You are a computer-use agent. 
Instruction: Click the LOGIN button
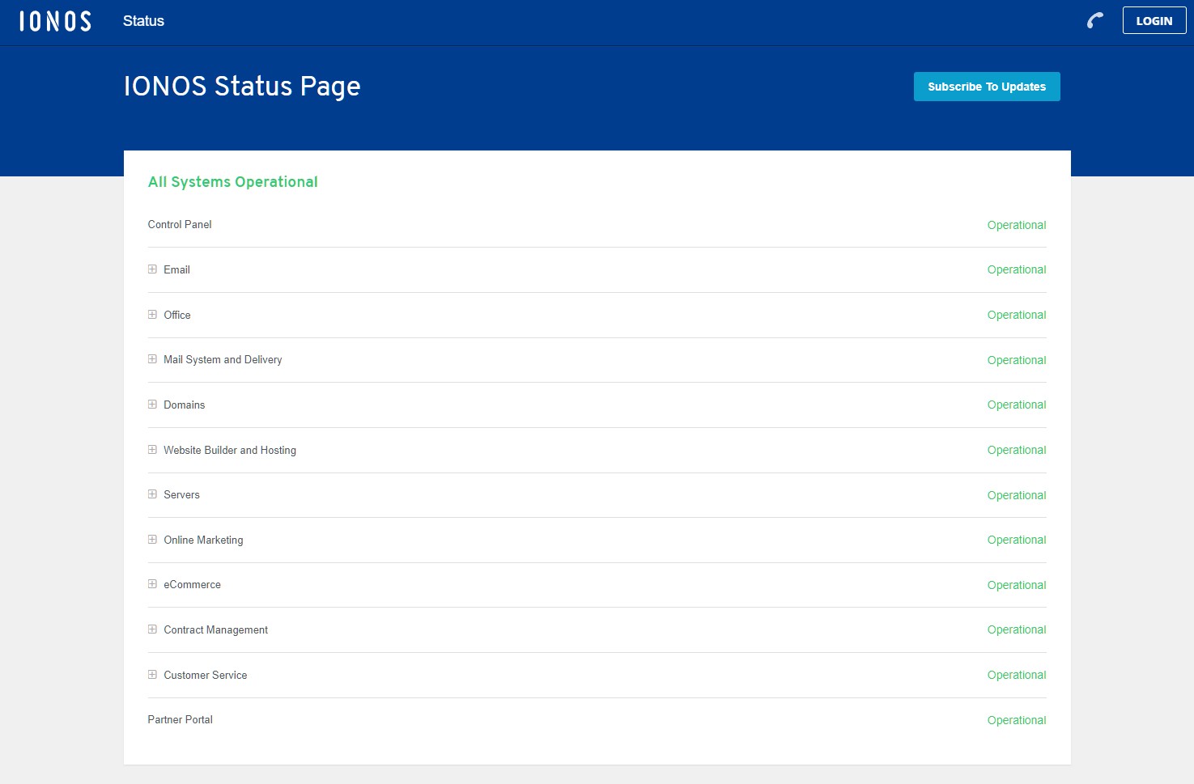(x=1154, y=21)
